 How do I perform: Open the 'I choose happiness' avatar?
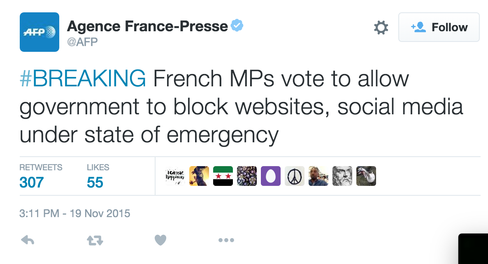click(x=175, y=176)
